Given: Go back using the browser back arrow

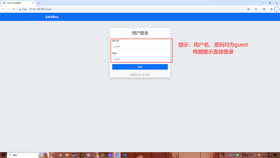Looking at the screenshot, I should tap(3, 9).
